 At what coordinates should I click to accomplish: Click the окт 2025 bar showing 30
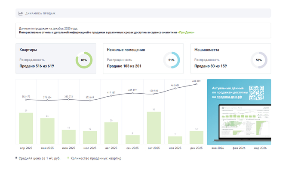[x=154, y=128]
